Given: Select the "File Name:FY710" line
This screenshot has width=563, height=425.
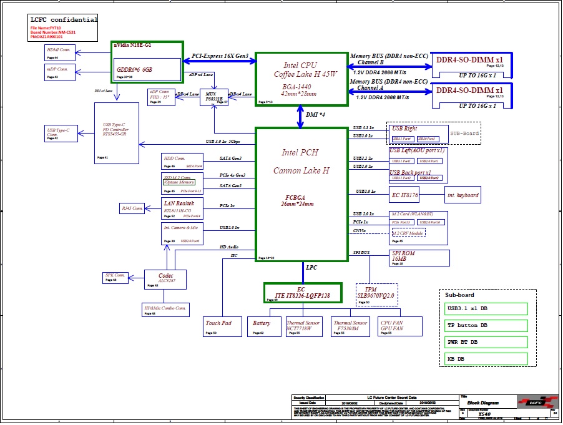Looking at the screenshot, I should point(46,28).
